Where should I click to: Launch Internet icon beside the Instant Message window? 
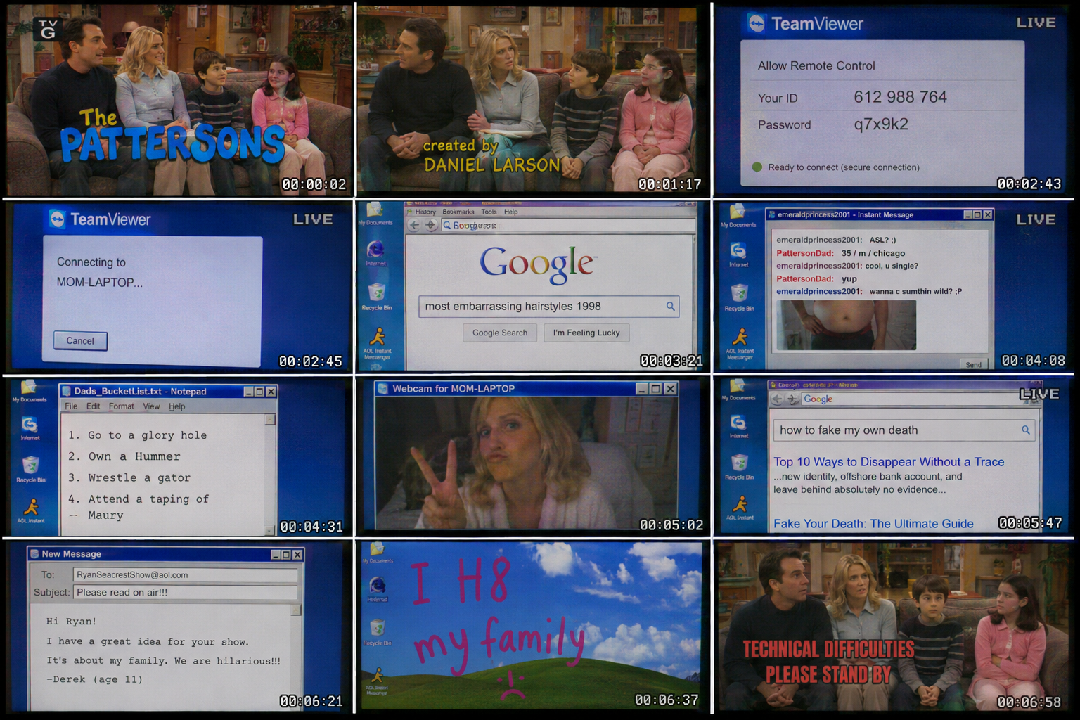coord(738,255)
